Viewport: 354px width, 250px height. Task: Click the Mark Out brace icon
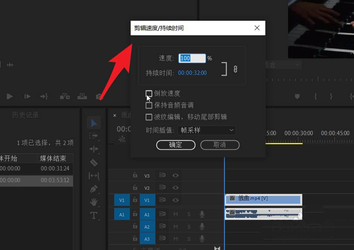pos(331,96)
